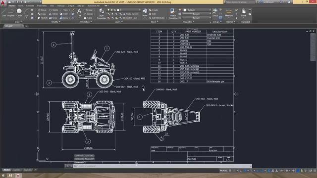317x178 pixels.
Task: Click the drawing area vertical scrollbar
Action: (313, 47)
